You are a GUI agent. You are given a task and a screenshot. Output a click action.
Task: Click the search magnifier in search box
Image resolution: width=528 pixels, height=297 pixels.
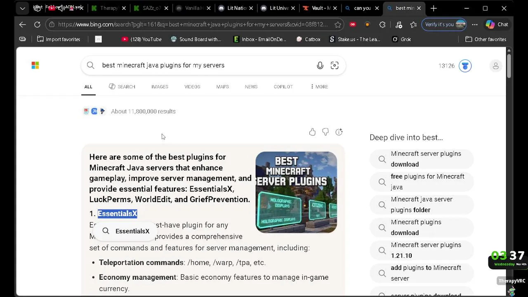(x=90, y=65)
